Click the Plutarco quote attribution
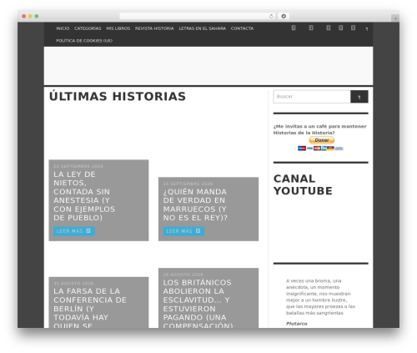This screenshot has height=353, width=417. pyautogui.click(x=297, y=324)
